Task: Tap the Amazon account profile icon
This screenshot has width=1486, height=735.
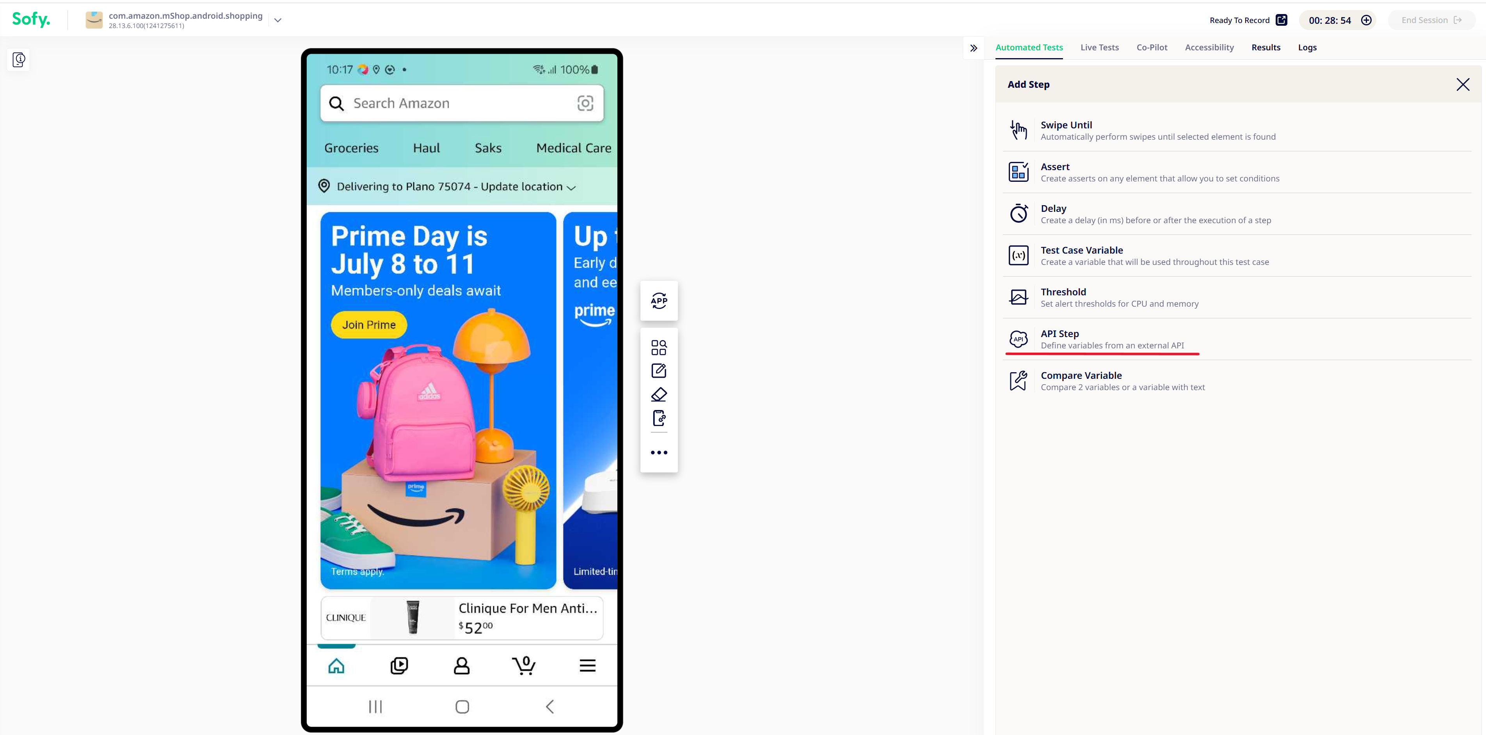Action: pos(462,666)
